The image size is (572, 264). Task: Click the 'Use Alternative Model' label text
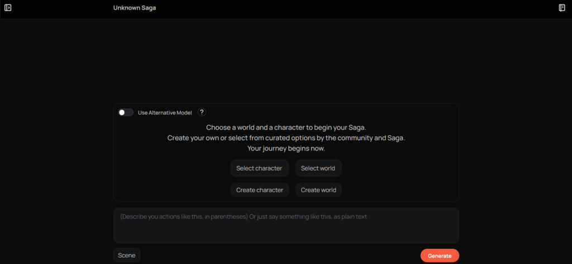[165, 112]
